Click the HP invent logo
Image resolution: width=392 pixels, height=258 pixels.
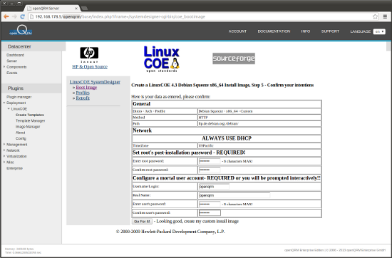pyautogui.click(x=89, y=55)
